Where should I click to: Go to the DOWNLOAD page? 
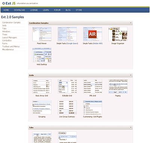(19, 10)
